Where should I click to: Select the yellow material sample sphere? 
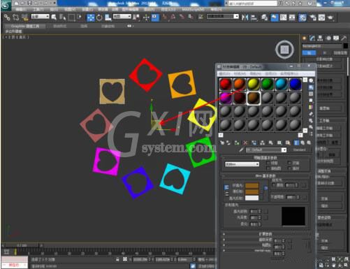coord(254,84)
